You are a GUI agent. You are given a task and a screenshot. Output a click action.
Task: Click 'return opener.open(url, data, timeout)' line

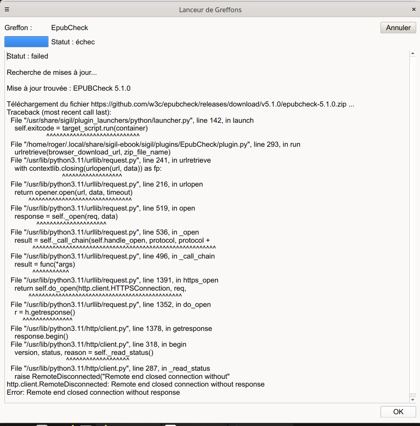(x=73, y=192)
